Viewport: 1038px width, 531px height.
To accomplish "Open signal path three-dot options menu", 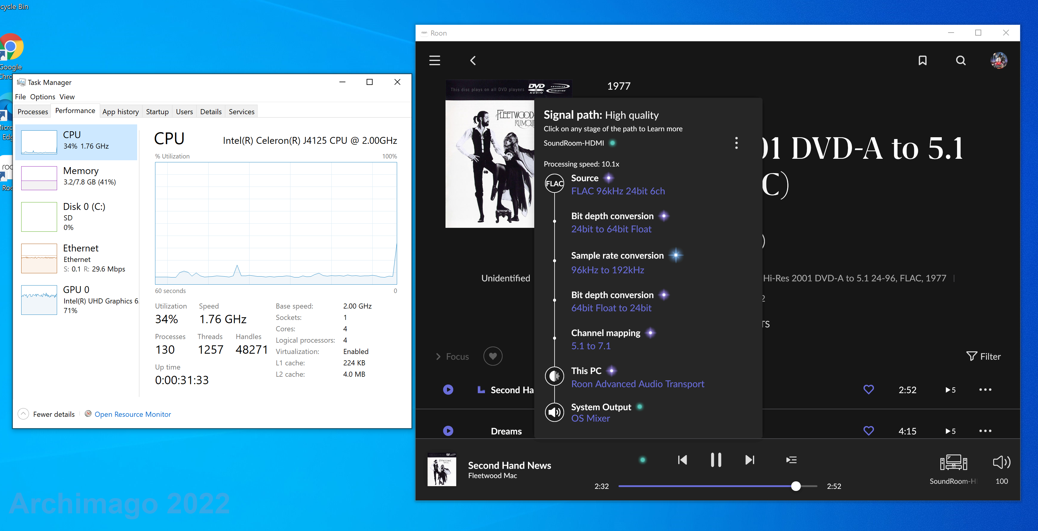I will point(736,143).
